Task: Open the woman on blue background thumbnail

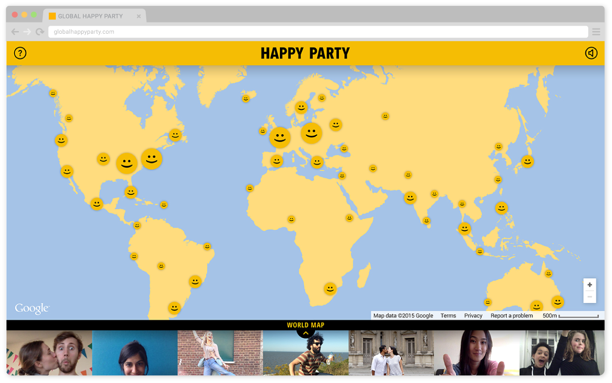Action: (x=135, y=353)
